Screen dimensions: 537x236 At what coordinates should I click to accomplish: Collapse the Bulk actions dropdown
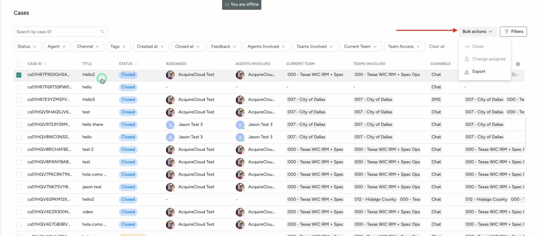pos(478,32)
